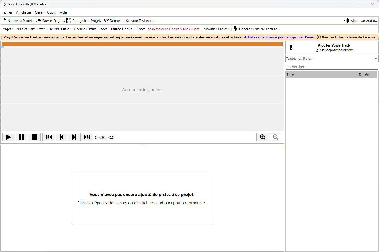Go to next track marker button

[x=74, y=137]
